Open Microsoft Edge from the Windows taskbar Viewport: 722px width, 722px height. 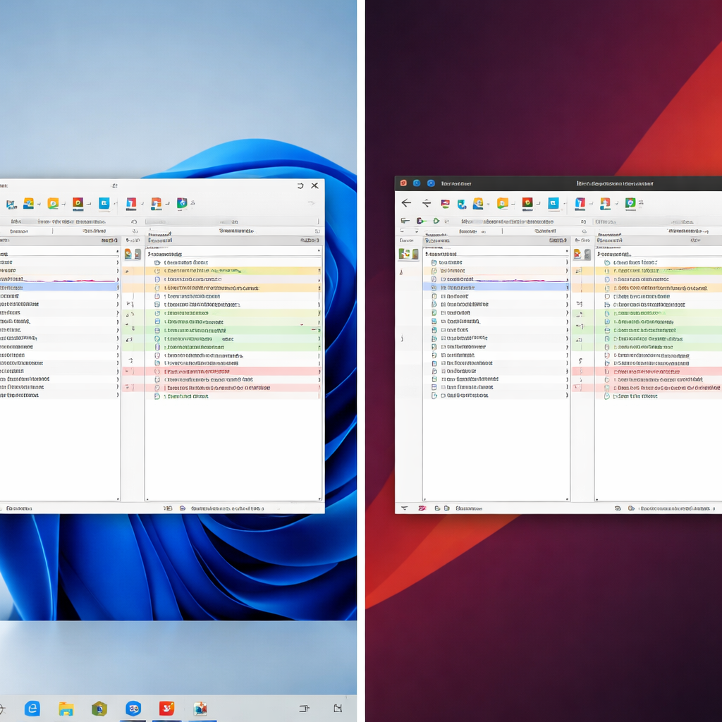click(32, 708)
